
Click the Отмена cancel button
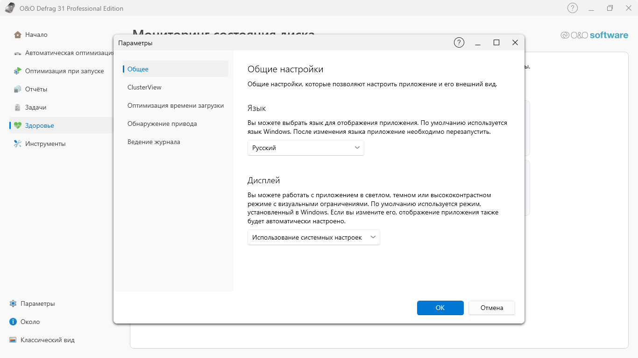pyautogui.click(x=492, y=308)
